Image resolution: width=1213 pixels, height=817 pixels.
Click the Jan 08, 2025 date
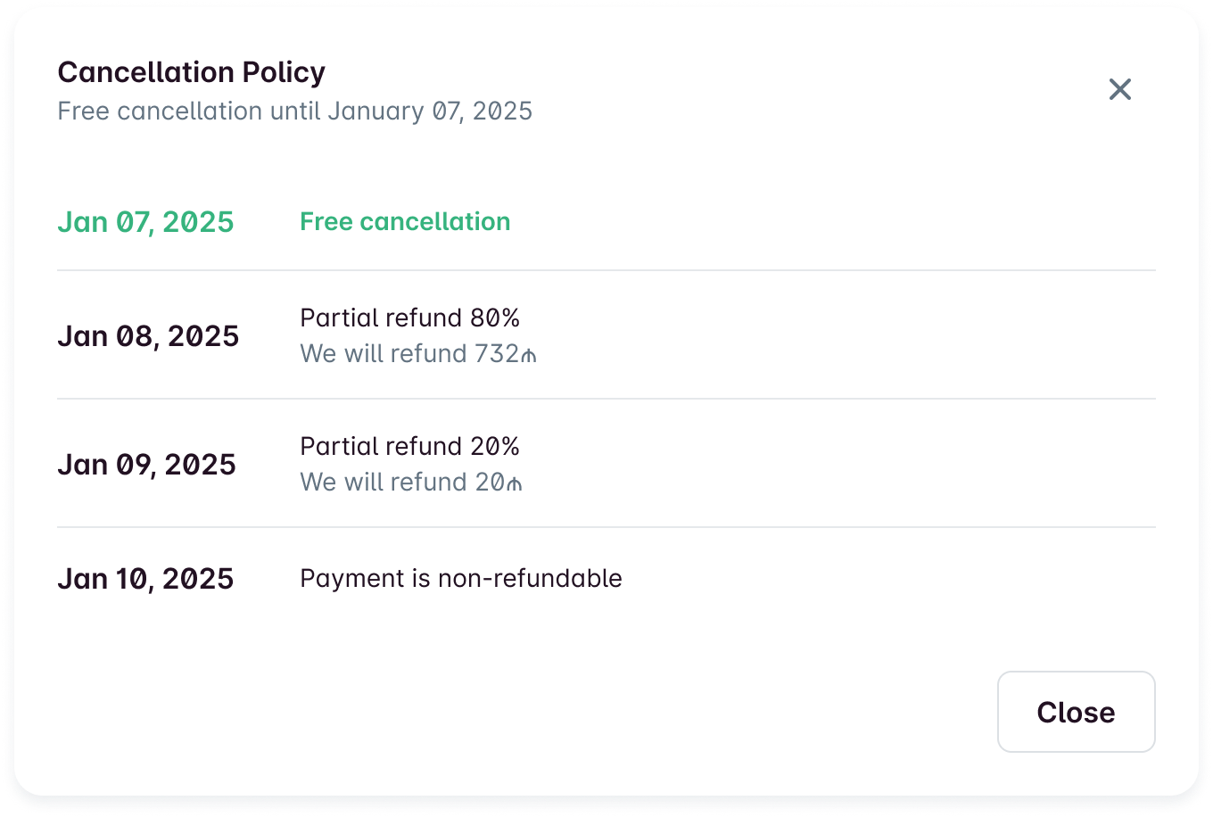point(148,336)
